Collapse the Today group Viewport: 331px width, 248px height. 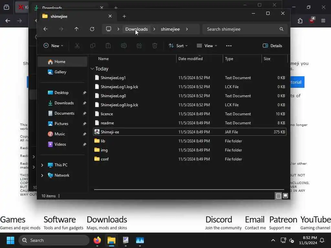tap(92, 69)
